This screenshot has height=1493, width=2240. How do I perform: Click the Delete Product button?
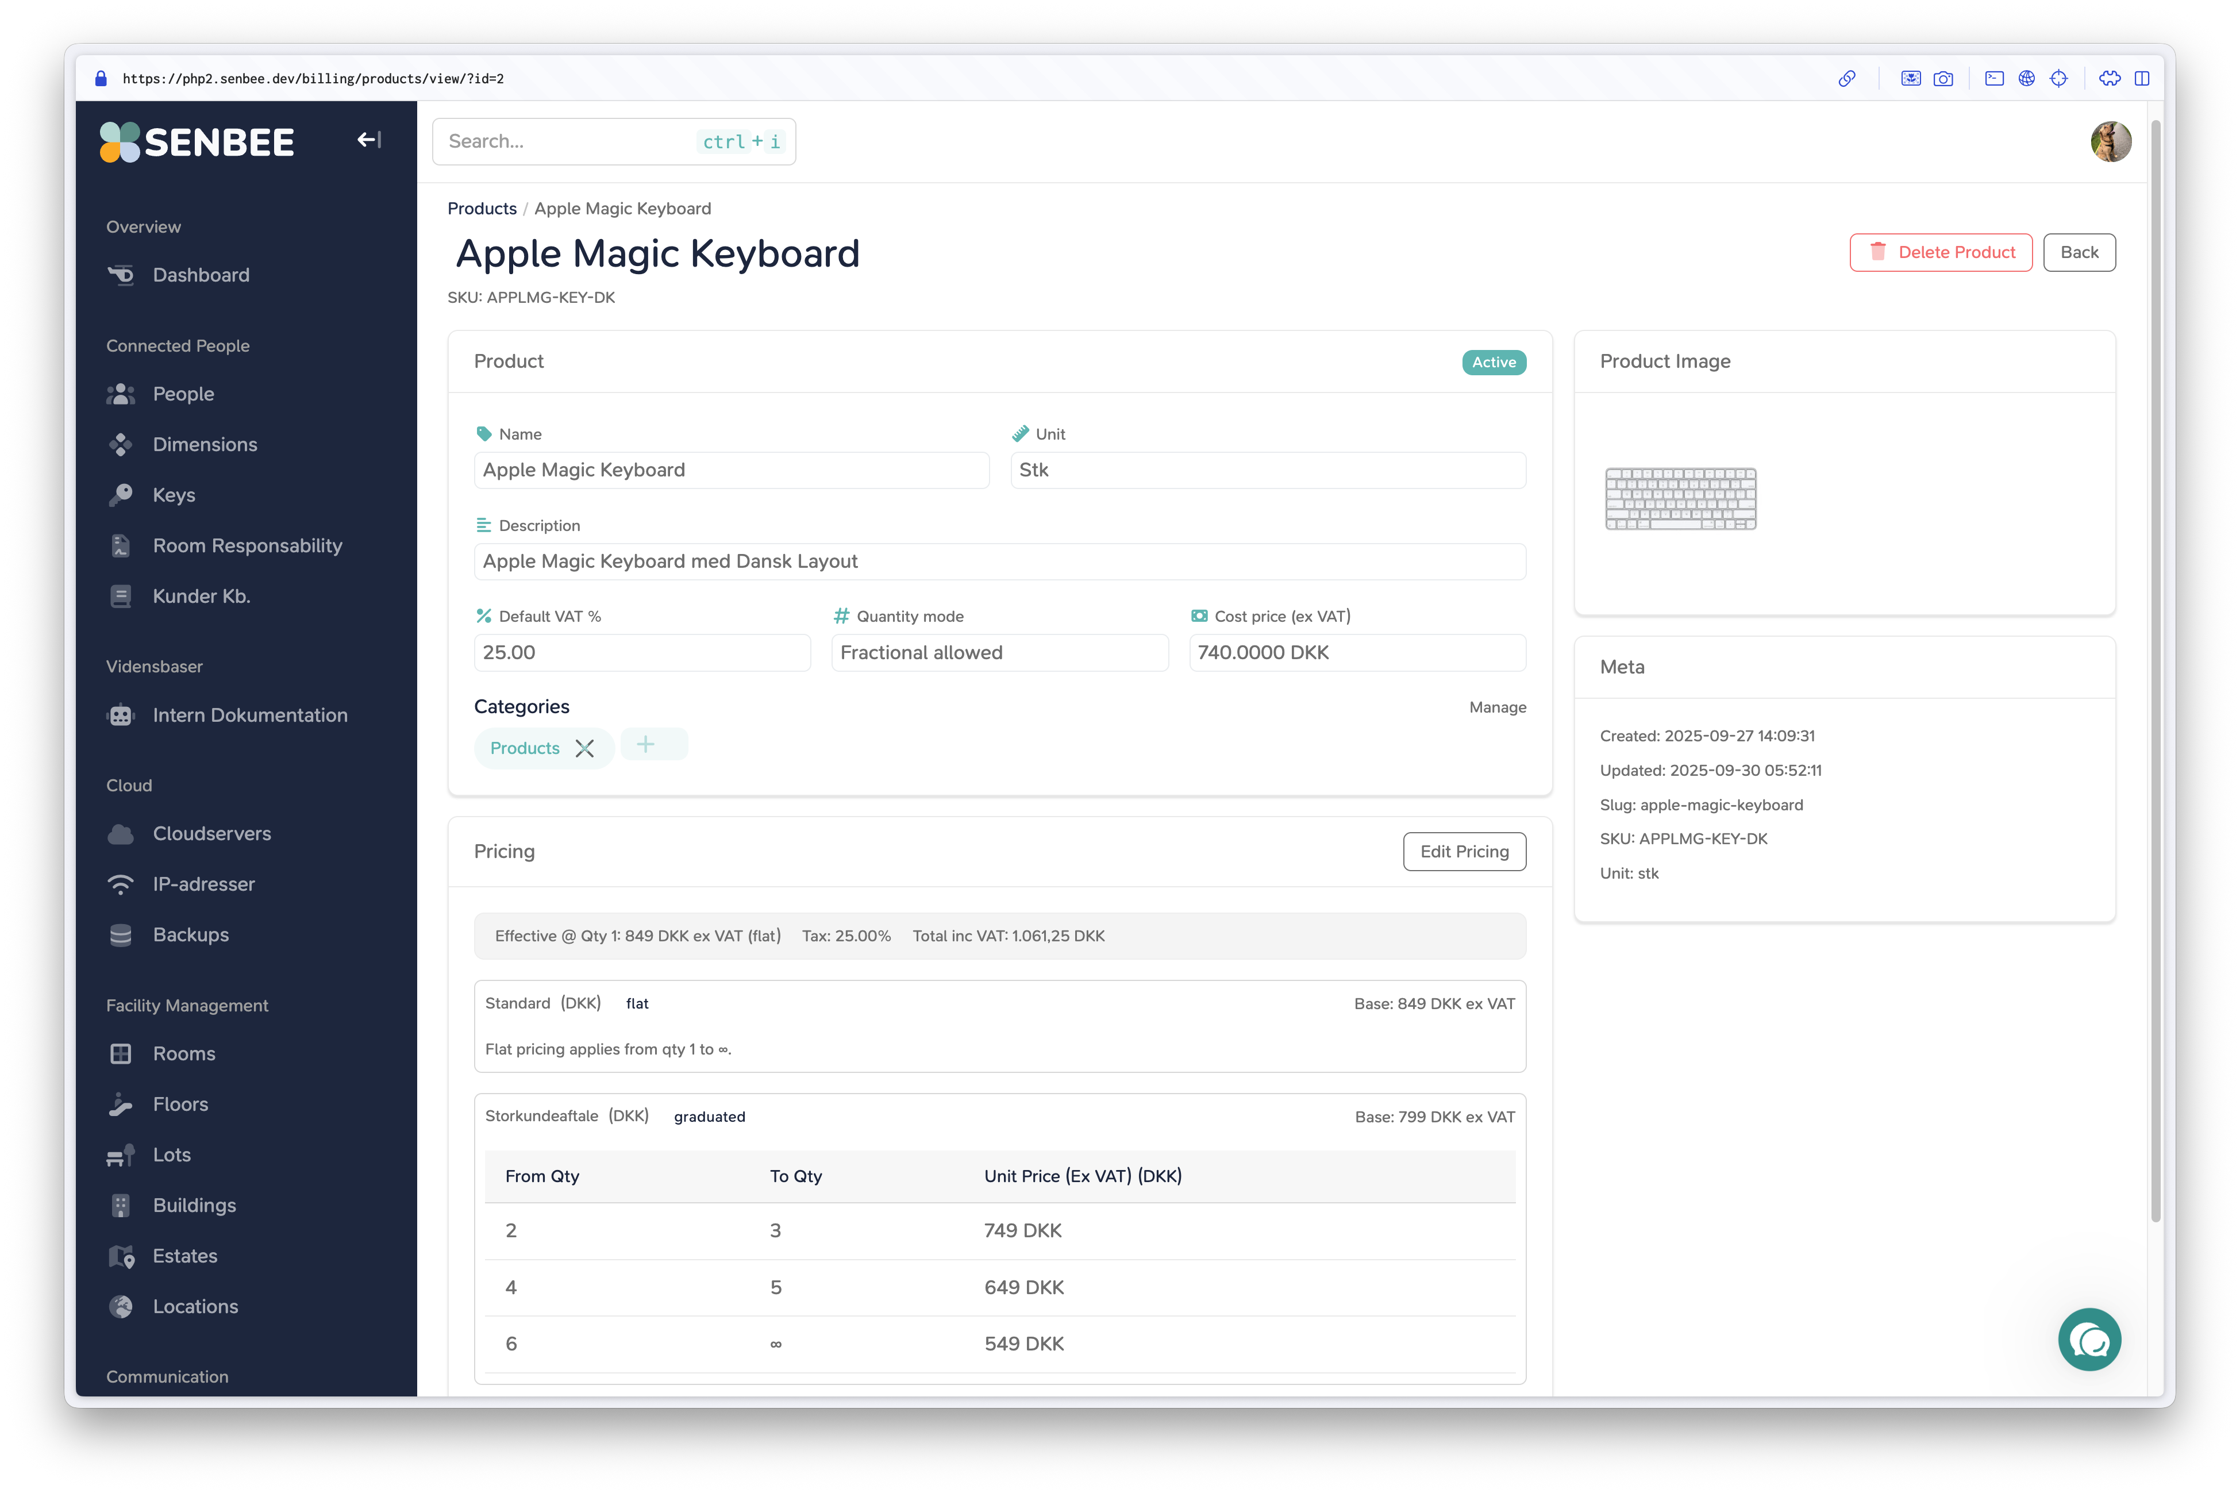pyautogui.click(x=1940, y=252)
